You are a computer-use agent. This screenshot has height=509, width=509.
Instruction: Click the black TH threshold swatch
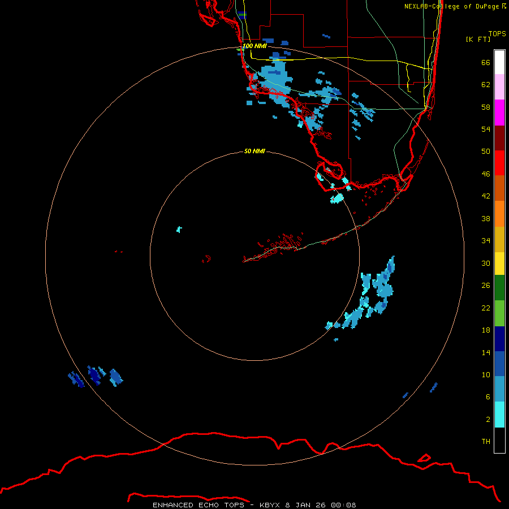pyautogui.click(x=499, y=440)
